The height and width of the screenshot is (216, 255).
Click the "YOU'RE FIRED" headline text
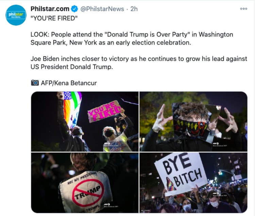tap(54, 18)
